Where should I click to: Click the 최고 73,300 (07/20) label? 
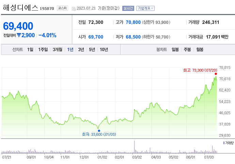200,70
